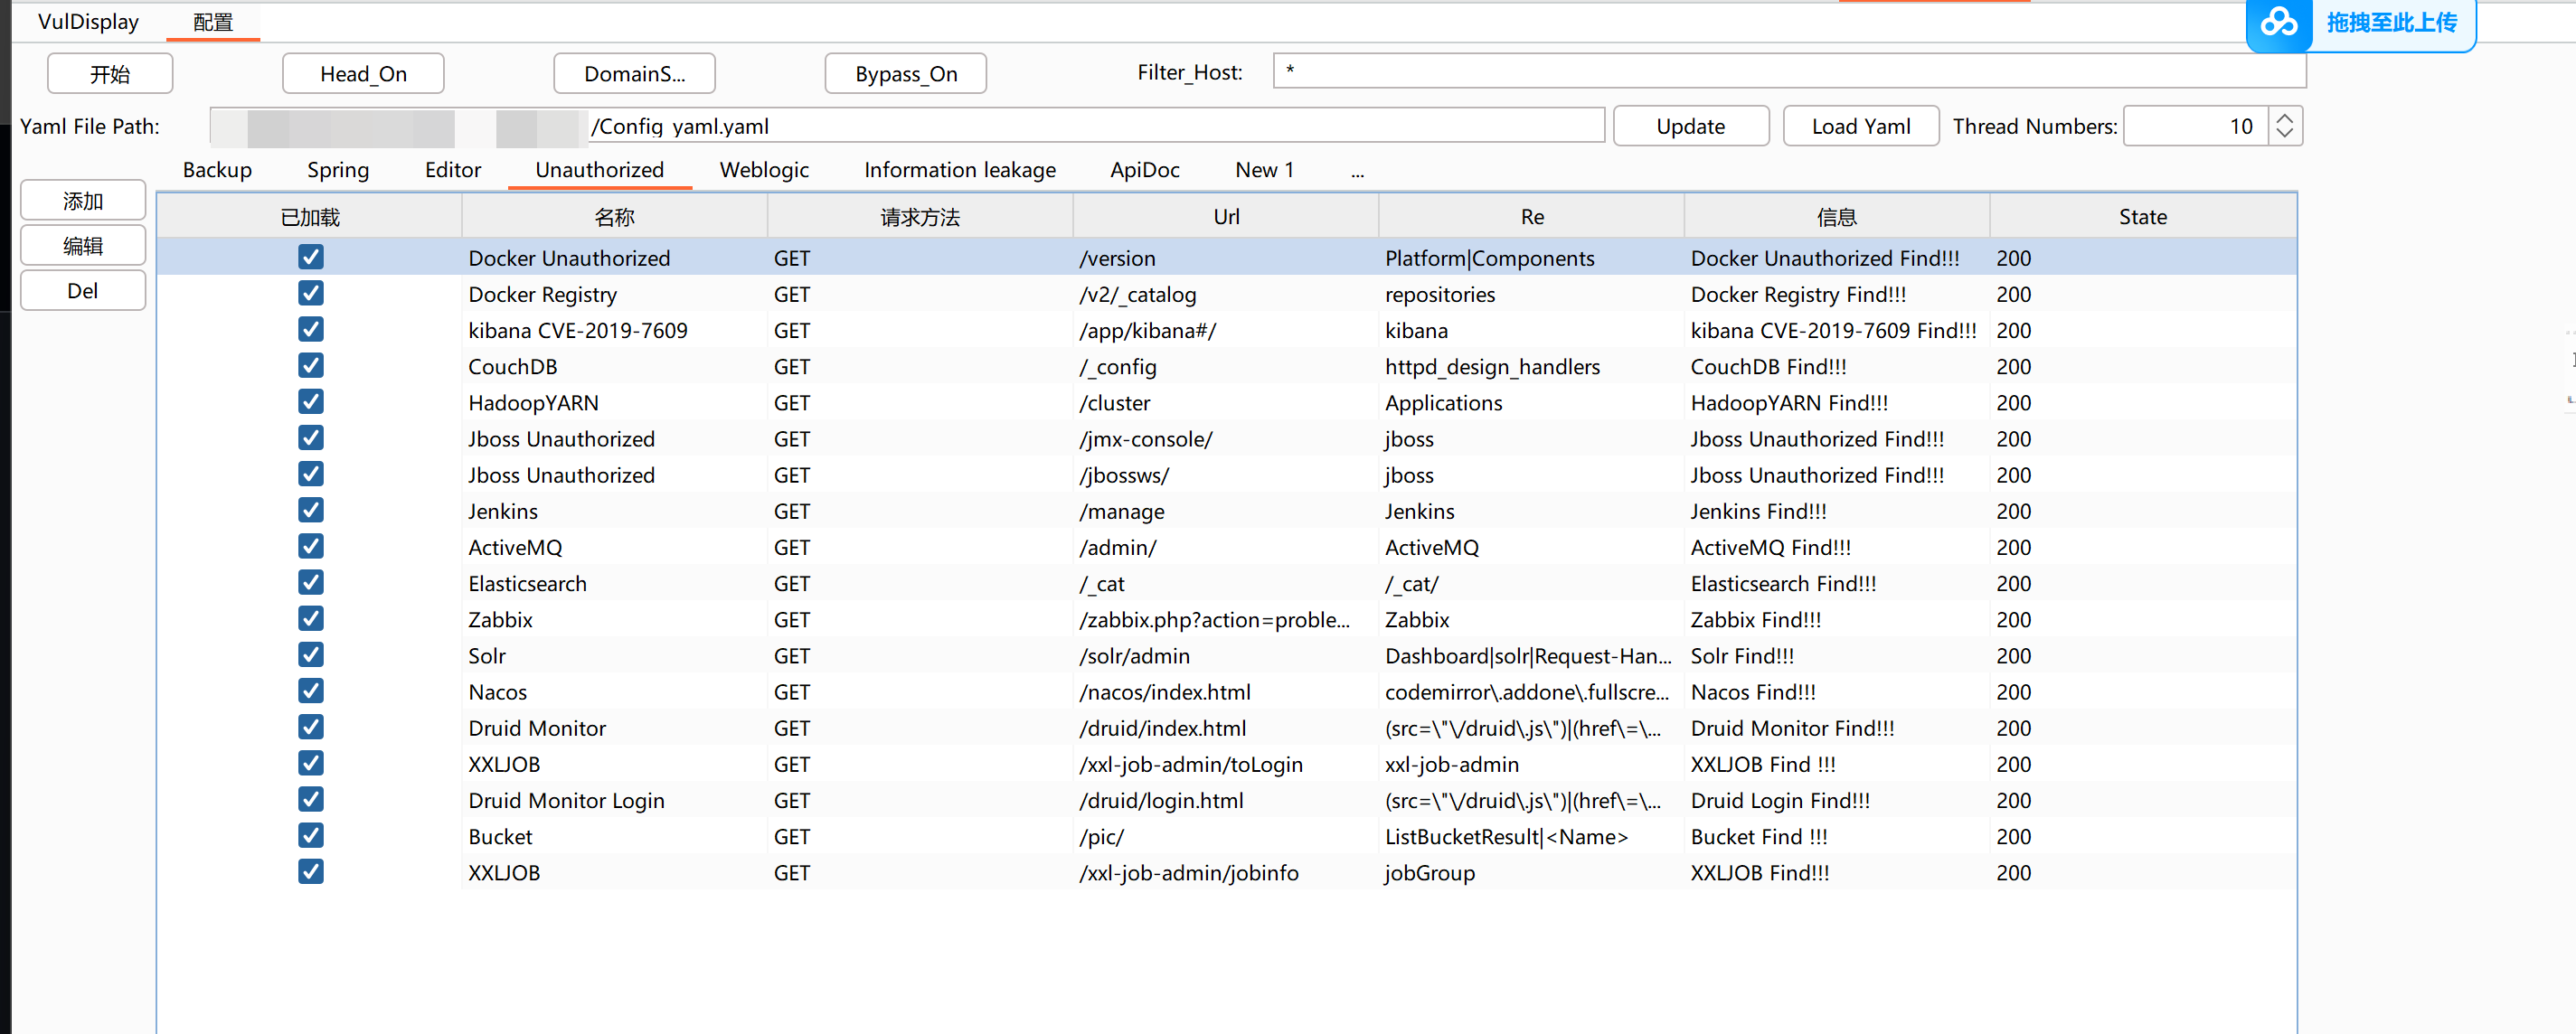
Task: Click the 拖拽至此上传 upload label
Action: coord(2391,22)
